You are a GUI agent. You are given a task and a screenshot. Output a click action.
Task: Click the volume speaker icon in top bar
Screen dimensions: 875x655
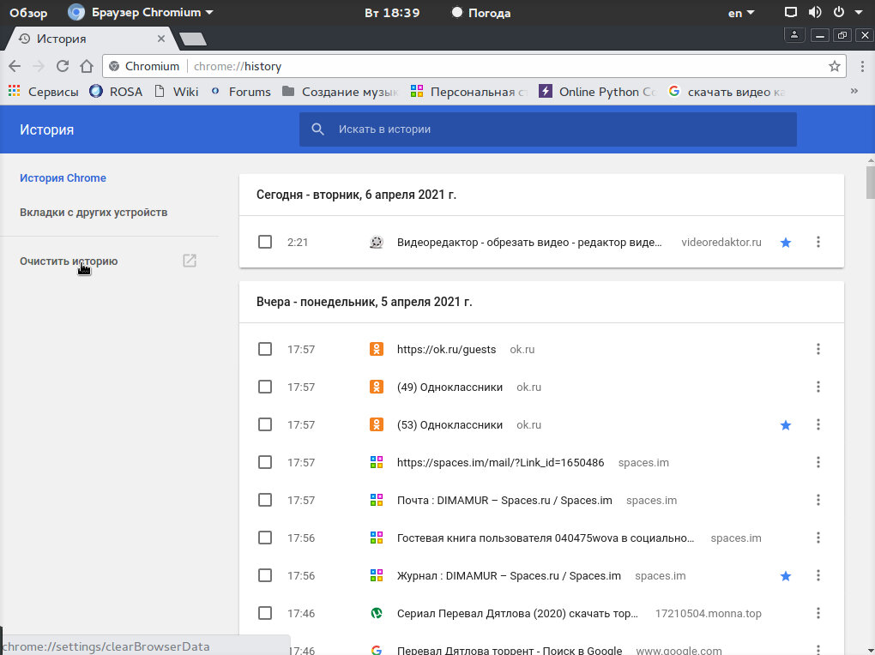click(x=815, y=12)
